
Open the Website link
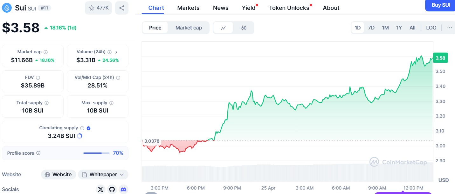(x=59, y=175)
